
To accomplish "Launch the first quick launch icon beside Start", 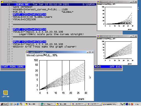I will pos(11,104).
